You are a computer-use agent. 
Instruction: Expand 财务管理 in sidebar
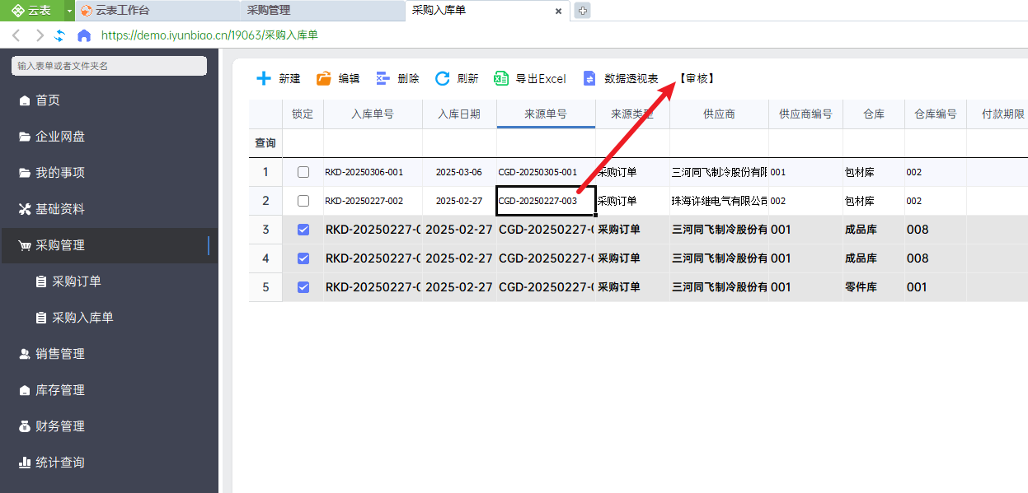(x=109, y=426)
